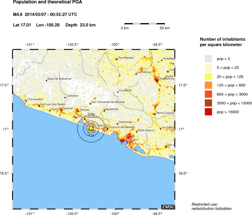Select the '5 < pop < 25' legend swatch
Image resolution: width=252 pixels, height=215 pixels.
pyautogui.click(x=208, y=67)
